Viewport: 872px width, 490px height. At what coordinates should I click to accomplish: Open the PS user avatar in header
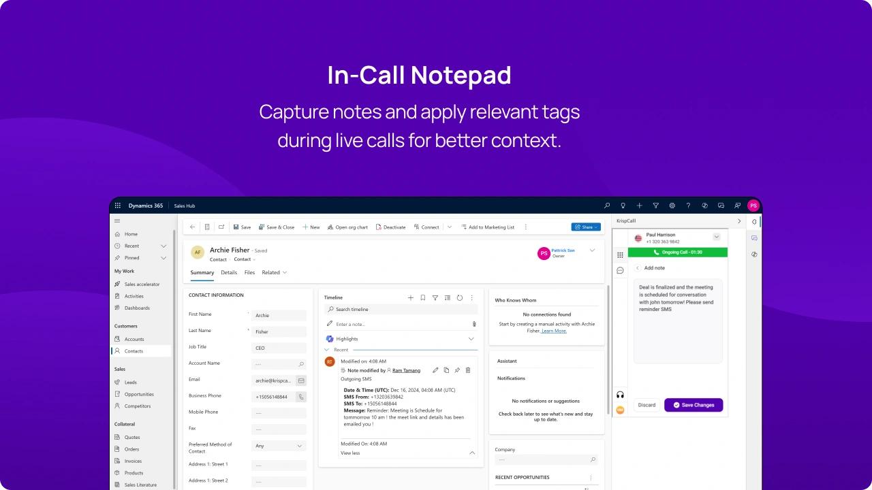coord(753,206)
